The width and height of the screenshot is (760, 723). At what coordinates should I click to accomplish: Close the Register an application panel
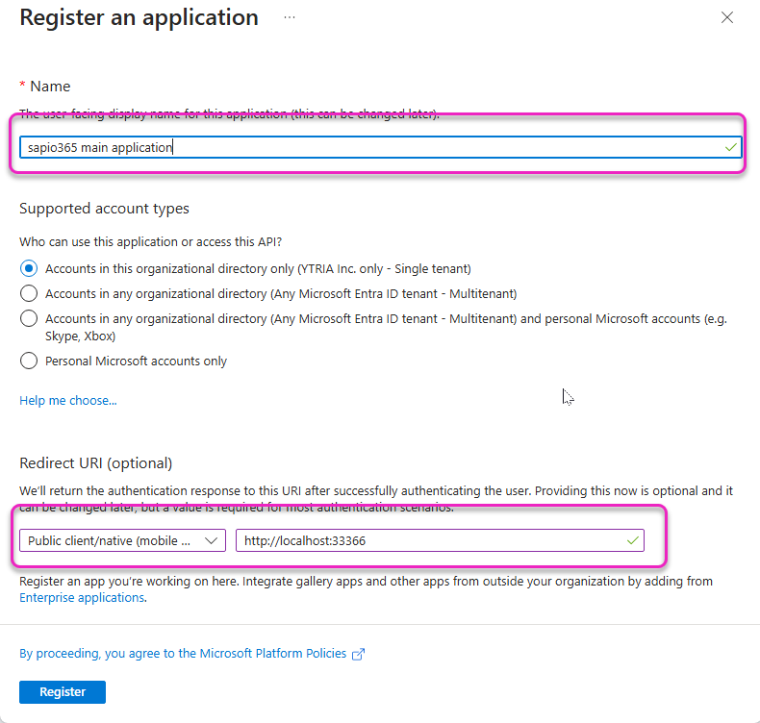[727, 17]
